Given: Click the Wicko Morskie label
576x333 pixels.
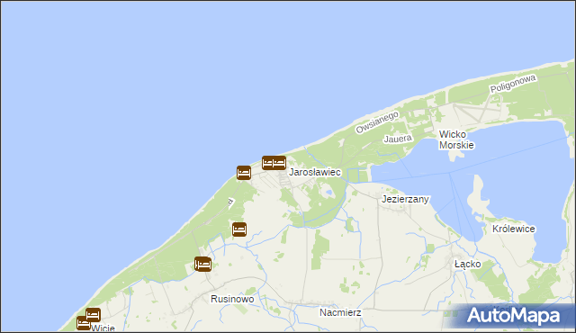Looking at the screenshot, I should click(x=456, y=139).
